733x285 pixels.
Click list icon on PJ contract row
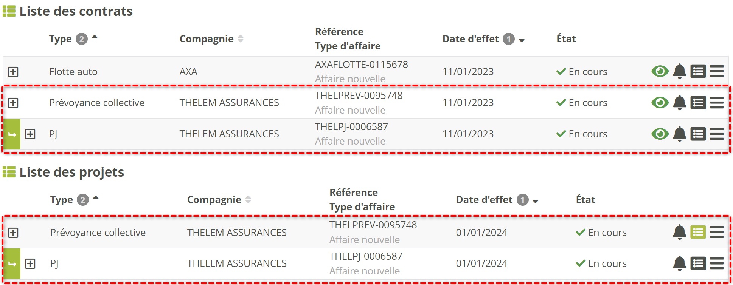(x=698, y=134)
